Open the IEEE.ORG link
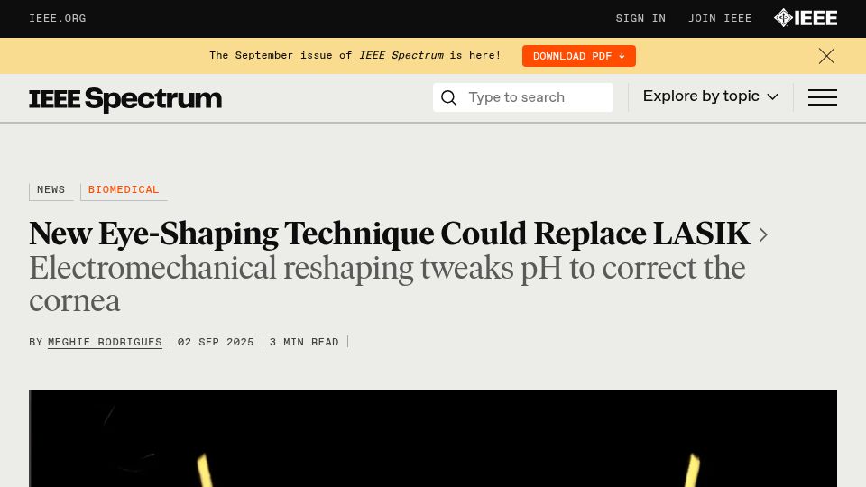The image size is (866, 487). tap(58, 18)
